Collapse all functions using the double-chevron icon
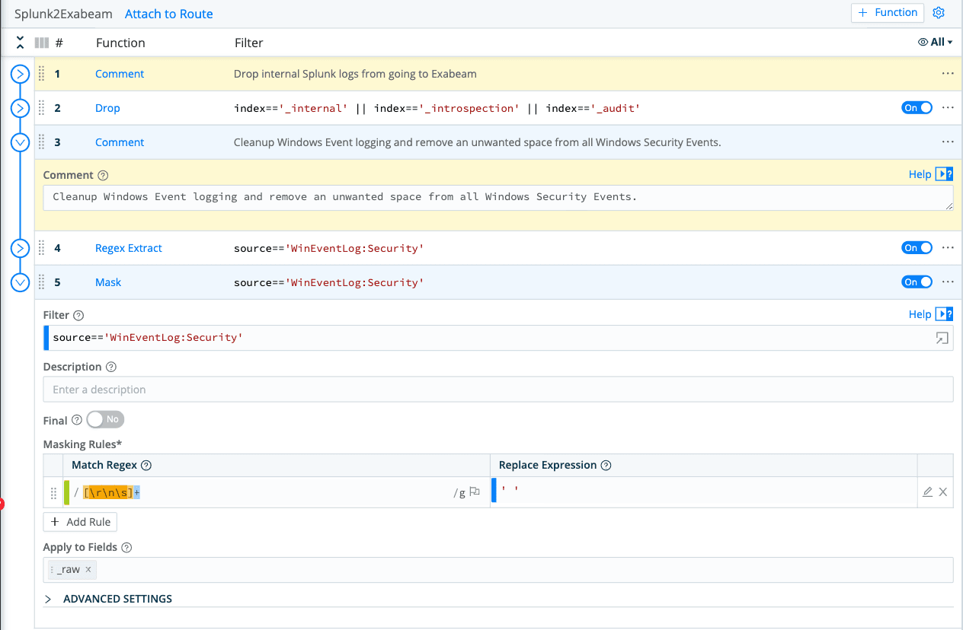 tap(19, 42)
